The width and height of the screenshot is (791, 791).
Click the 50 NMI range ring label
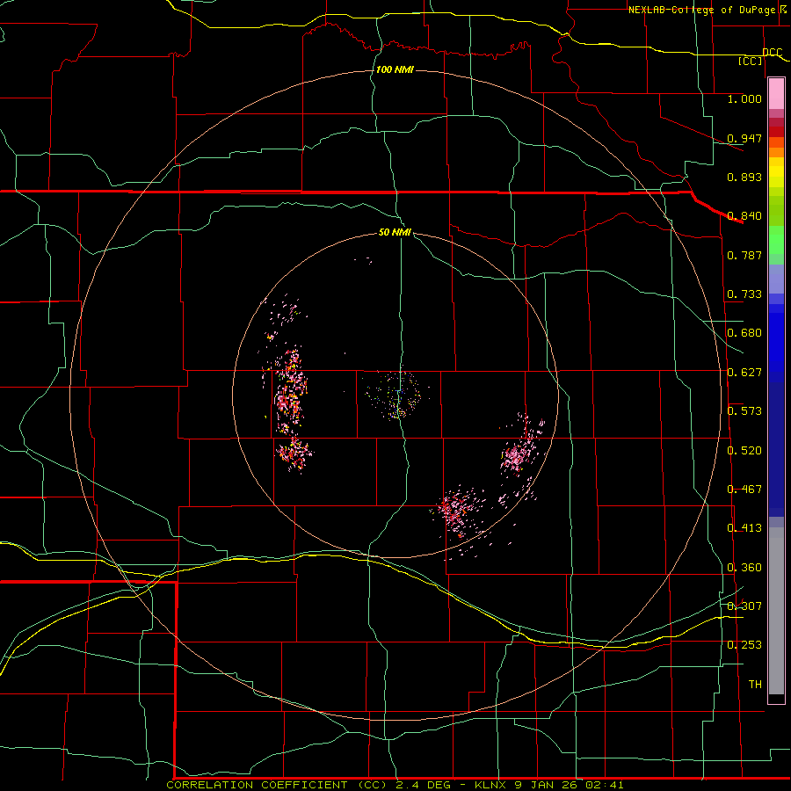point(395,233)
